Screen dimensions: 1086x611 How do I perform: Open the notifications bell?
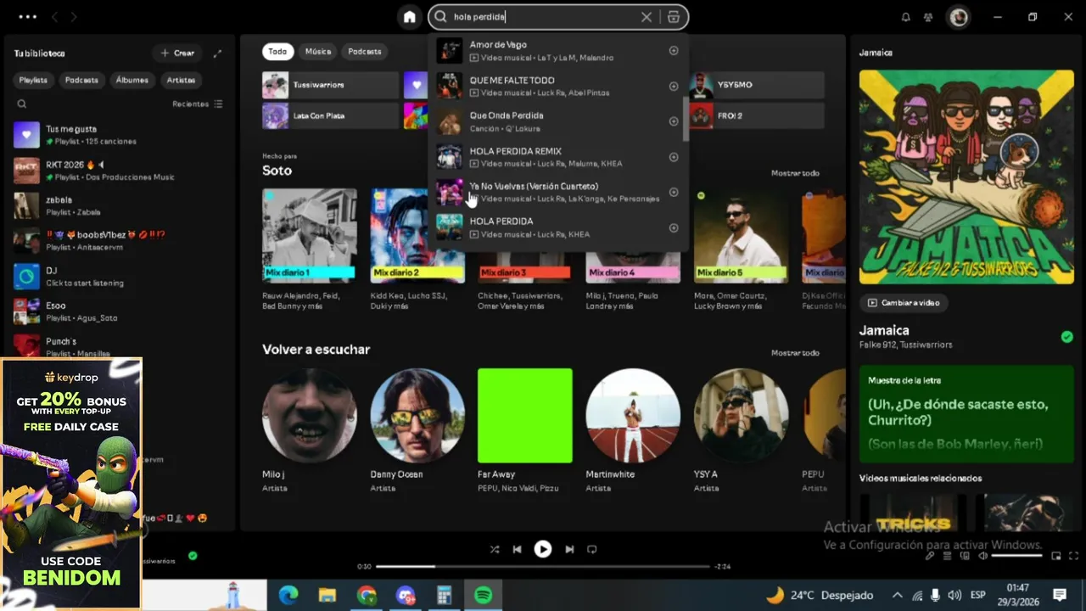coord(905,17)
